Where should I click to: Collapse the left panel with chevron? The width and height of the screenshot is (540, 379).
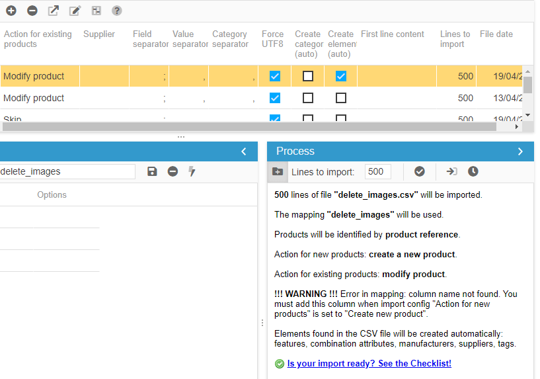coord(244,151)
